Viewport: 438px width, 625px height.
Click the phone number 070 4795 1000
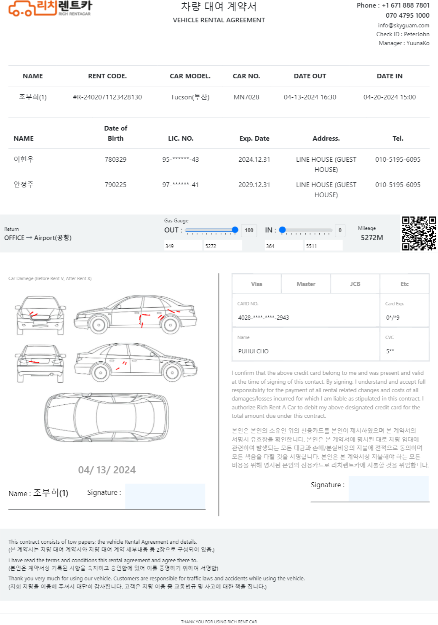407,16
